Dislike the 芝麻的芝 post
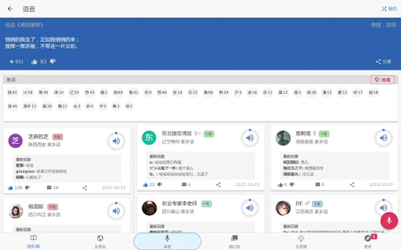Viewport: 401px width, 250px height. coord(27,188)
